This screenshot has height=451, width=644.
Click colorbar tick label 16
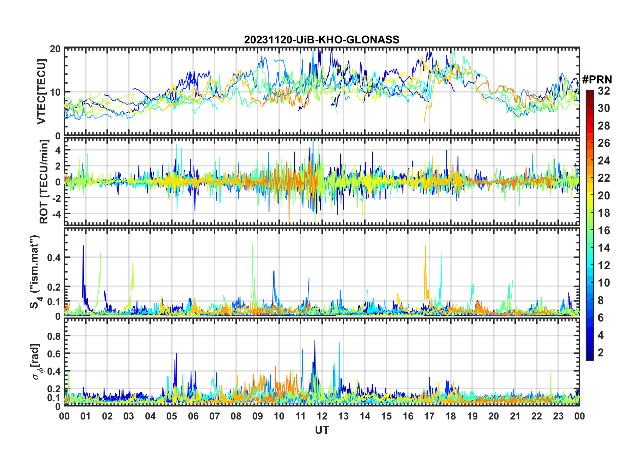point(604,231)
